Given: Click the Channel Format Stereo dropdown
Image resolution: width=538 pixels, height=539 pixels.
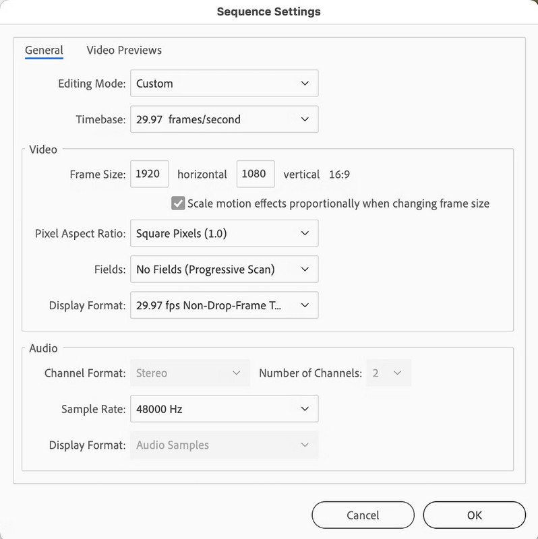Looking at the screenshot, I should tap(190, 373).
